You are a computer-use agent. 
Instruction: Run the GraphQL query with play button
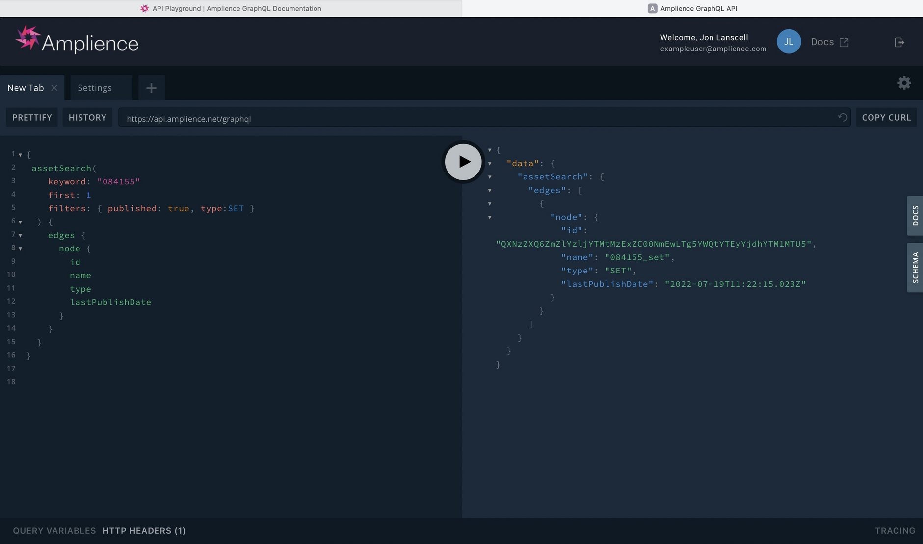click(463, 162)
